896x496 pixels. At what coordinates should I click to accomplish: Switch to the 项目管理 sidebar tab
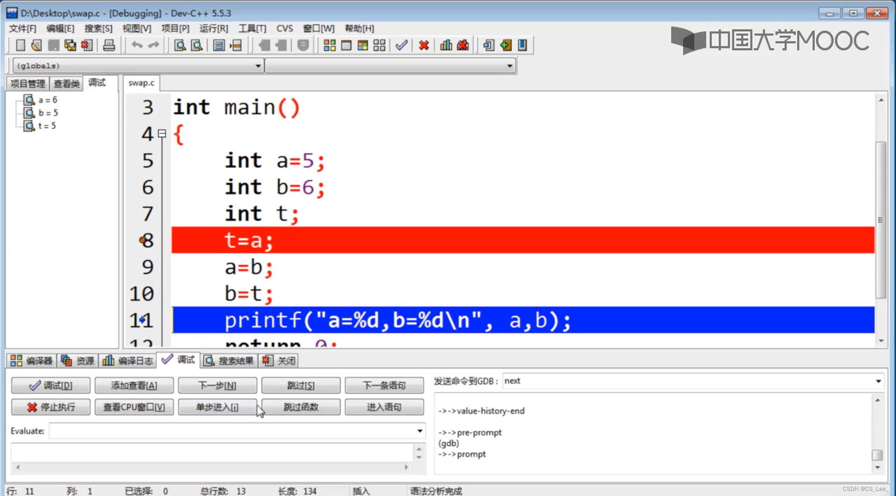(x=28, y=84)
